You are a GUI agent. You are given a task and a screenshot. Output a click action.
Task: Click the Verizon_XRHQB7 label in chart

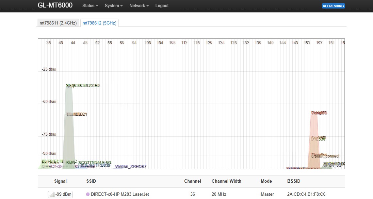click(x=131, y=166)
